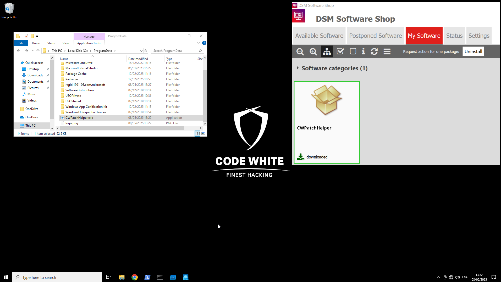501x282 pixels.
Task: Open the My Software tab
Action: point(424,36)
